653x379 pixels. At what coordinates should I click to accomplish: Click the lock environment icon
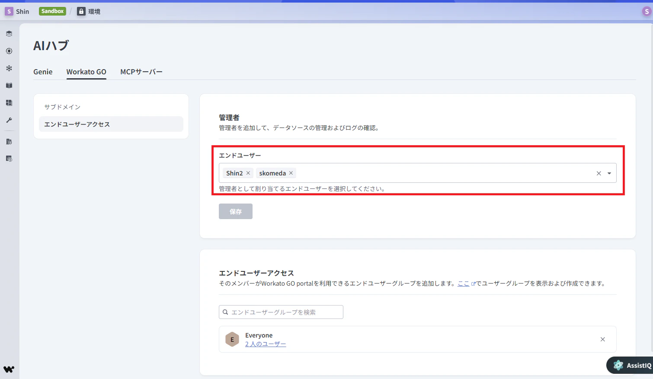click(x=81, y=12)
